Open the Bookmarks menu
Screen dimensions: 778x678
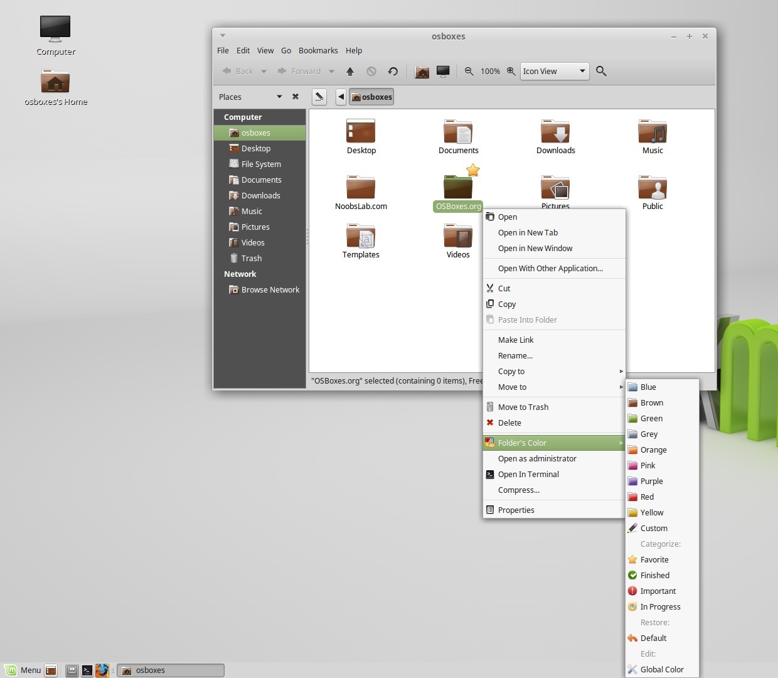coord(318,50)
